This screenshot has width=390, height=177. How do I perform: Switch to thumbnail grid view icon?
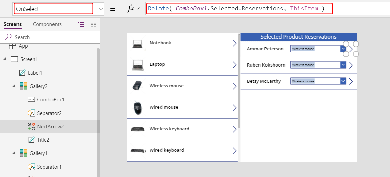(93, 24)
